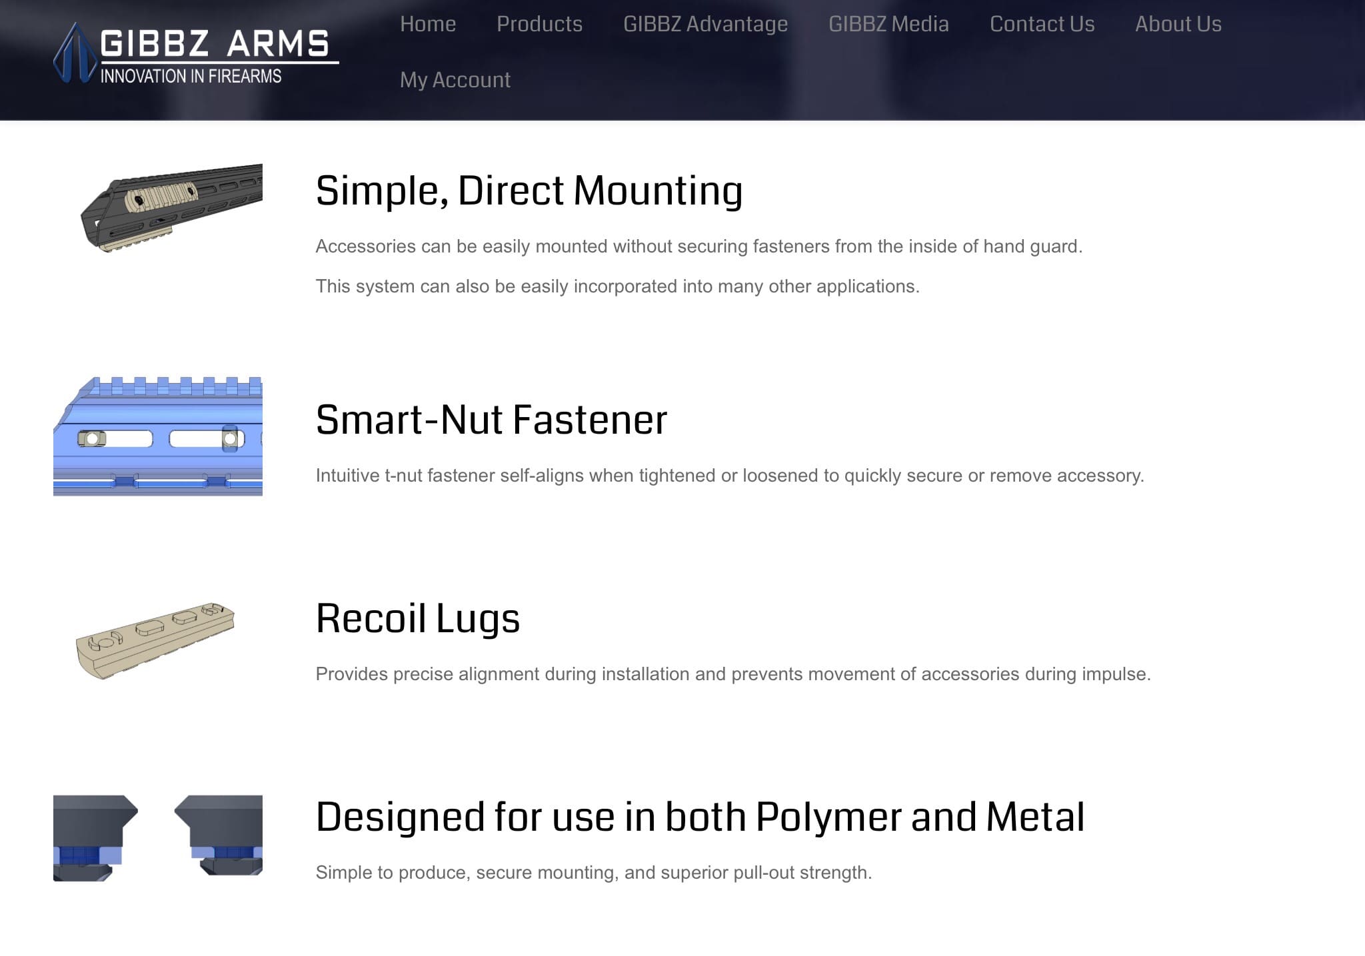Screen dimensions: 1365x956
Task: Click 'Provides precise alignment during installation' text
Action: (x=733, y=674)
